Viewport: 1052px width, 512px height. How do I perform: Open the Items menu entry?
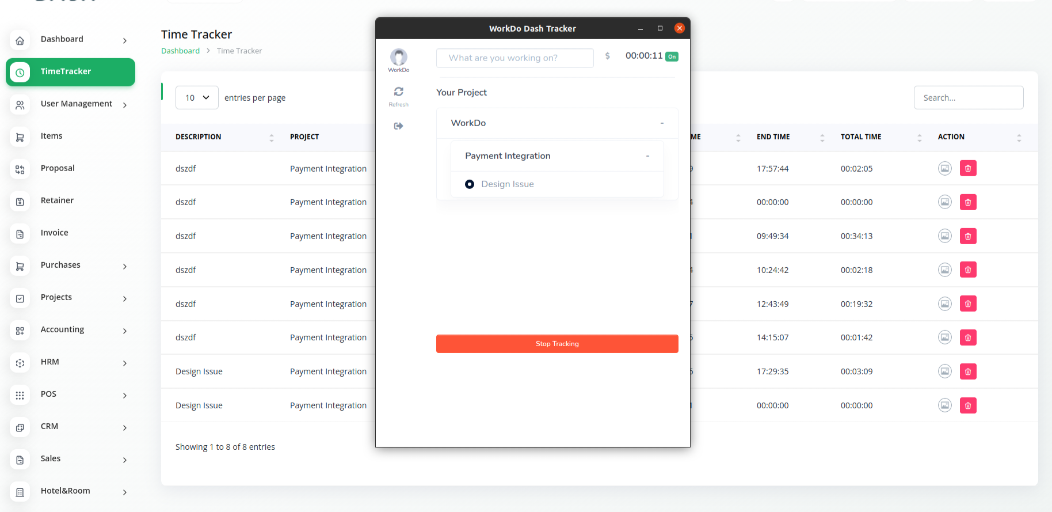pyautogui.click(x=51, y=136)
